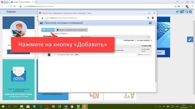Image resolution: width=195 pixels, height=109 pixels.
Task: Open Windows taskbar search
Action: pos(9,106)
